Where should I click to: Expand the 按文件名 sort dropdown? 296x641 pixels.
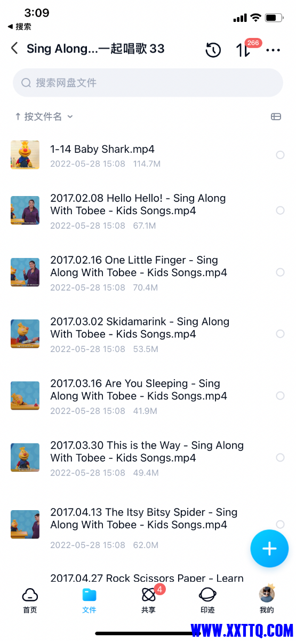[x=49, y=116]
